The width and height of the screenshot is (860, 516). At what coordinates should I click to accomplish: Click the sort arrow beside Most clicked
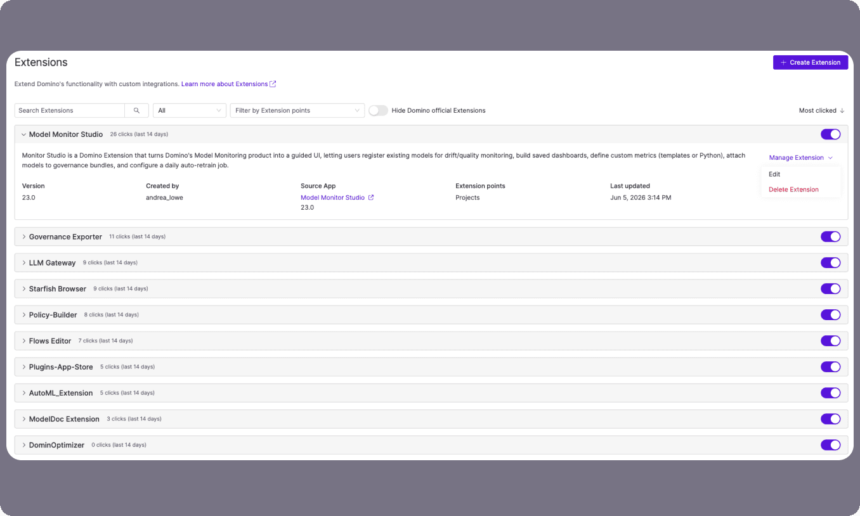pyautogui.click(x=842, y=110)
